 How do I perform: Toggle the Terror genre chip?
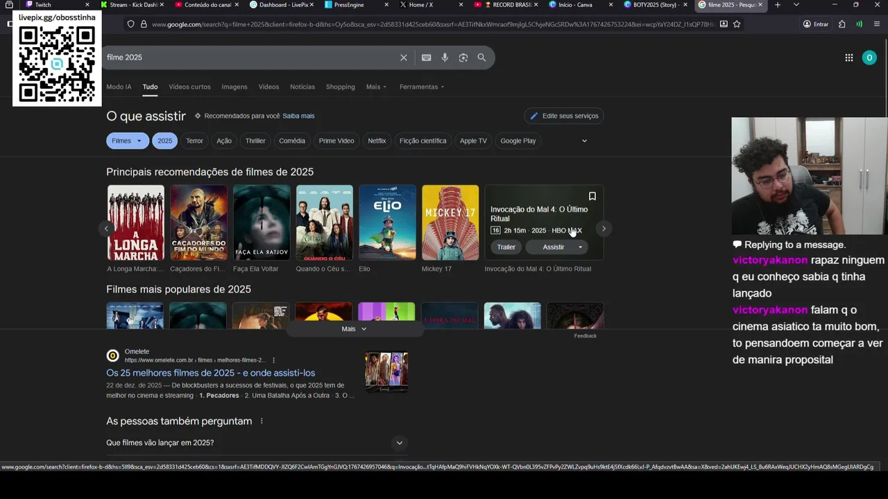click(x=194, y=141)
